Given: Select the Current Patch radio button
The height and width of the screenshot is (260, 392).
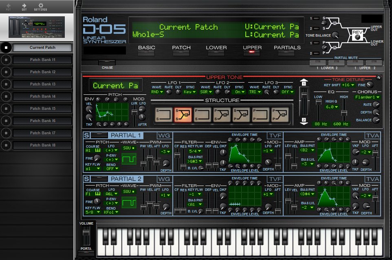Looking at the screenshot, I should [x=6, y=48].
